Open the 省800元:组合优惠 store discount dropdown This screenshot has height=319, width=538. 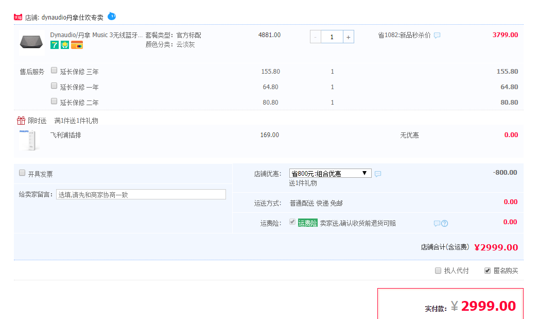click(331, 173)
